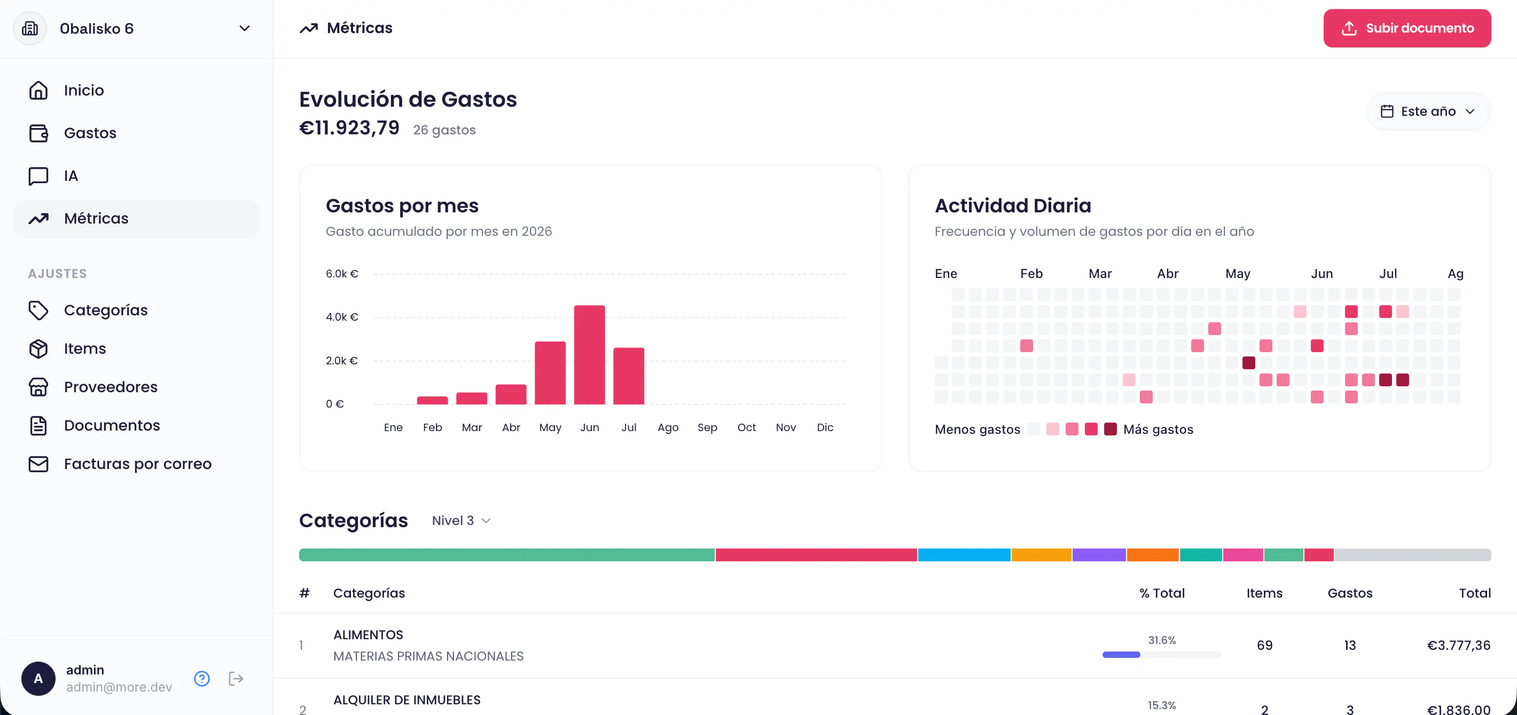Click the Facturas por correo envelope icon

coord(38,464)
